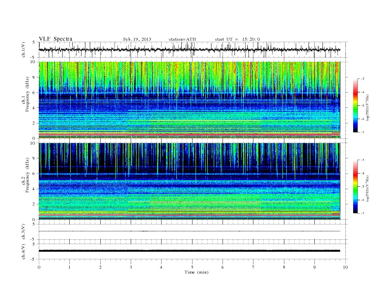Click the "ch.3(V)" axis label
389x300 pixels.
pos(23,232)
